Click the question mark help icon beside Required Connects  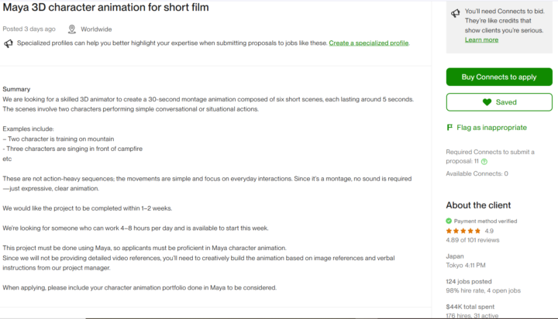(x=484, y=161)
